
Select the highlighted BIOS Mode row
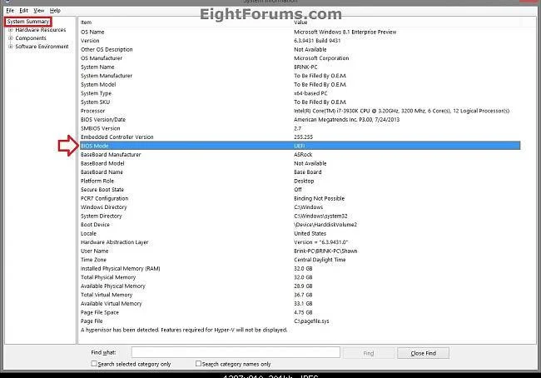click(300, 146)
